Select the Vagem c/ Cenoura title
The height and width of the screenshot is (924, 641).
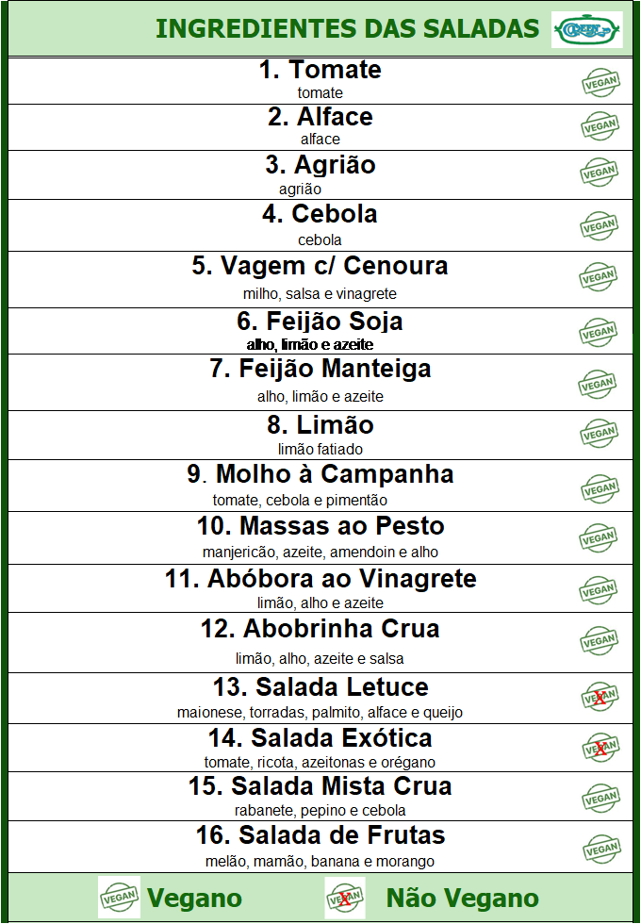(x=320, y=266)
